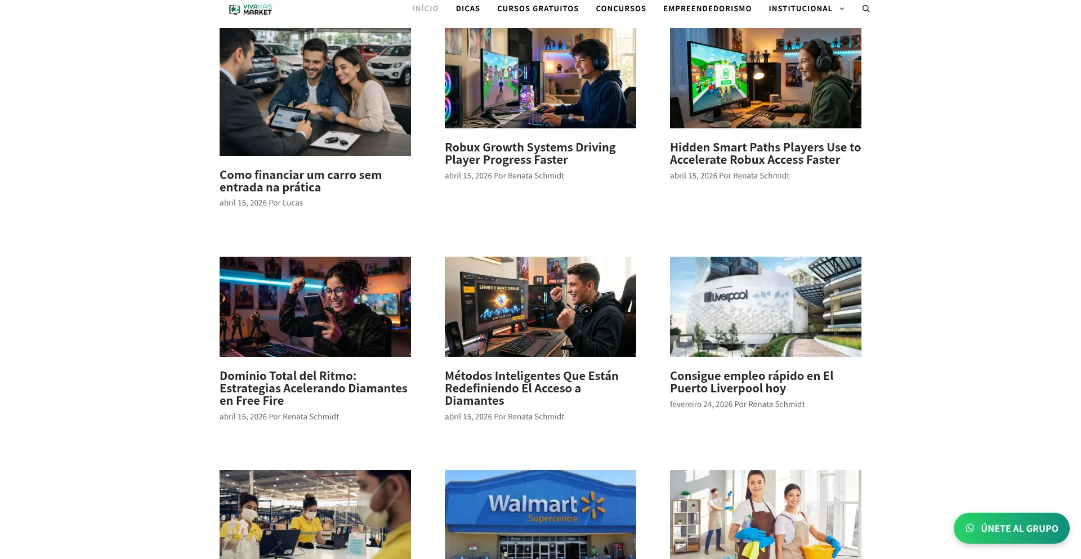Screen dimensions: 1081x559
Task: Click the masked workers in yellow thumbnail
Action: click(x=315, y=515)
